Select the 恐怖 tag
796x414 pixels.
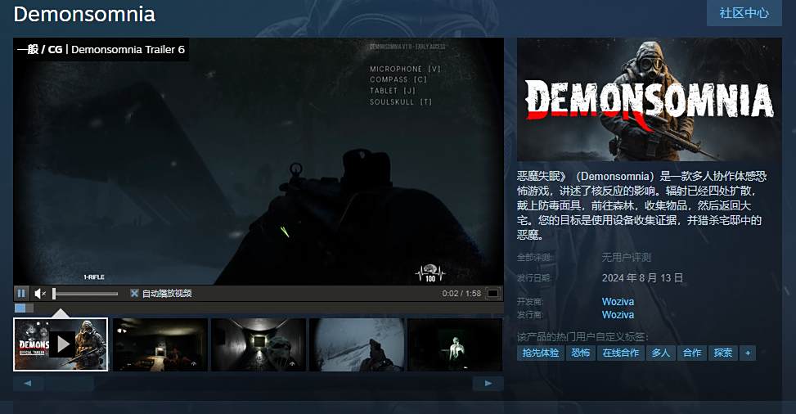pyautogui.click(x=580, y=353)
